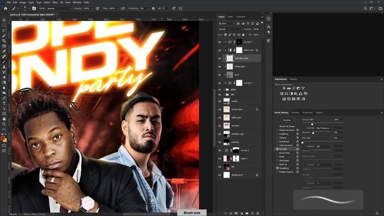Open the Image menu
Image resolution: width=384 pixels, height=216 pixels.
click(x=23, y=2)
